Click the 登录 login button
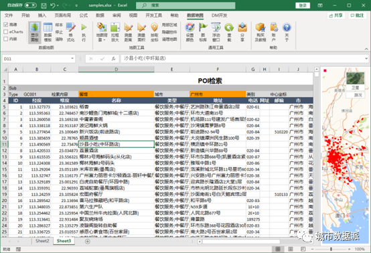The width and height of the screenshot is (371, 253). 303,5
